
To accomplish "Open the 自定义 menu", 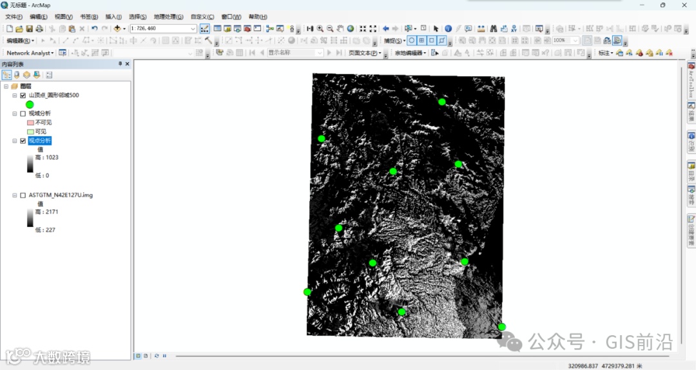I will coord(202,17).
